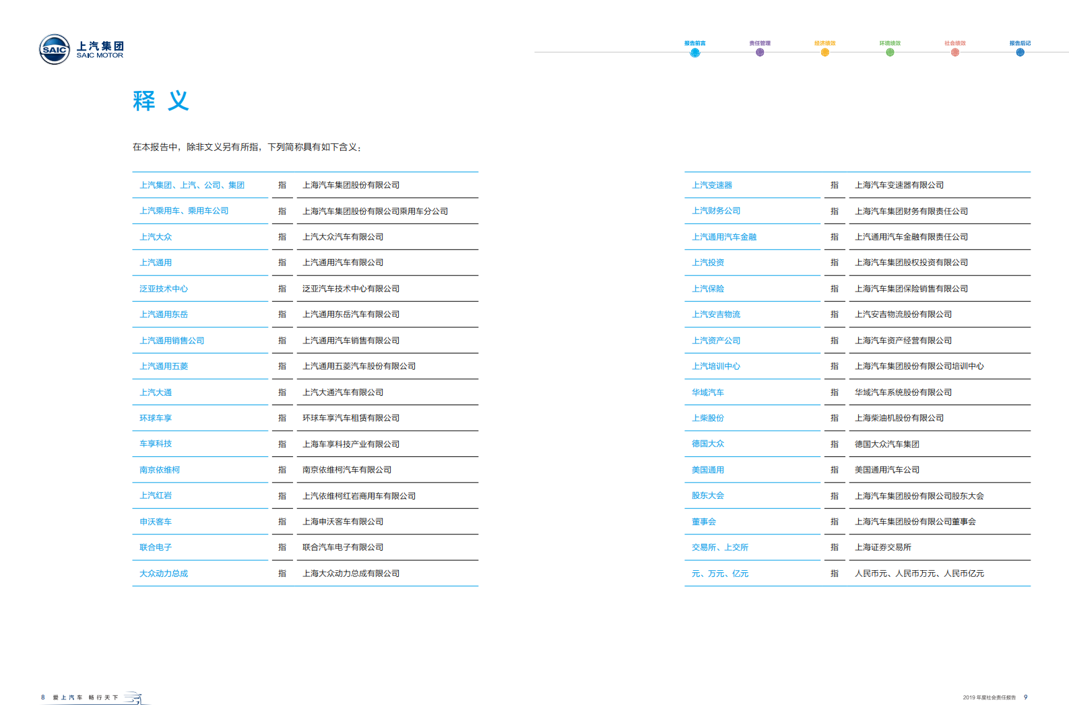
Task: Select the term 上汽财务公司
Action: [x=716, y=211]
